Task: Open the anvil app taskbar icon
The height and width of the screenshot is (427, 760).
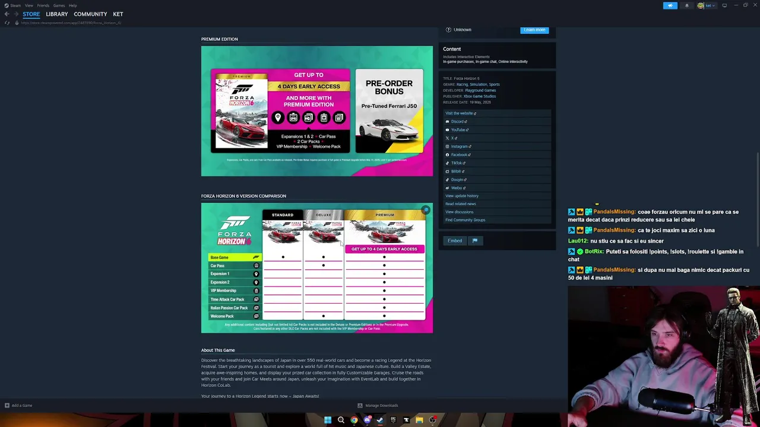Action: pyautogui.click(x=406, y=420)
